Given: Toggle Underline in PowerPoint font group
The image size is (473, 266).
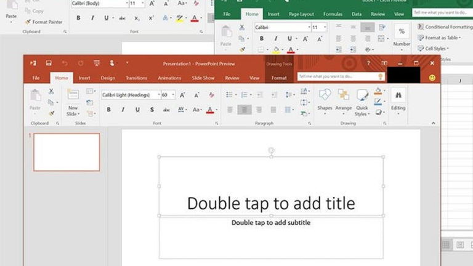Looking at the screenshot, I should coord(137,110).
